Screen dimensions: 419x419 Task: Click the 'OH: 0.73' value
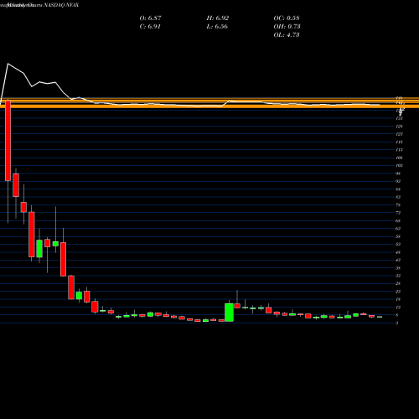tap(287, 26)
